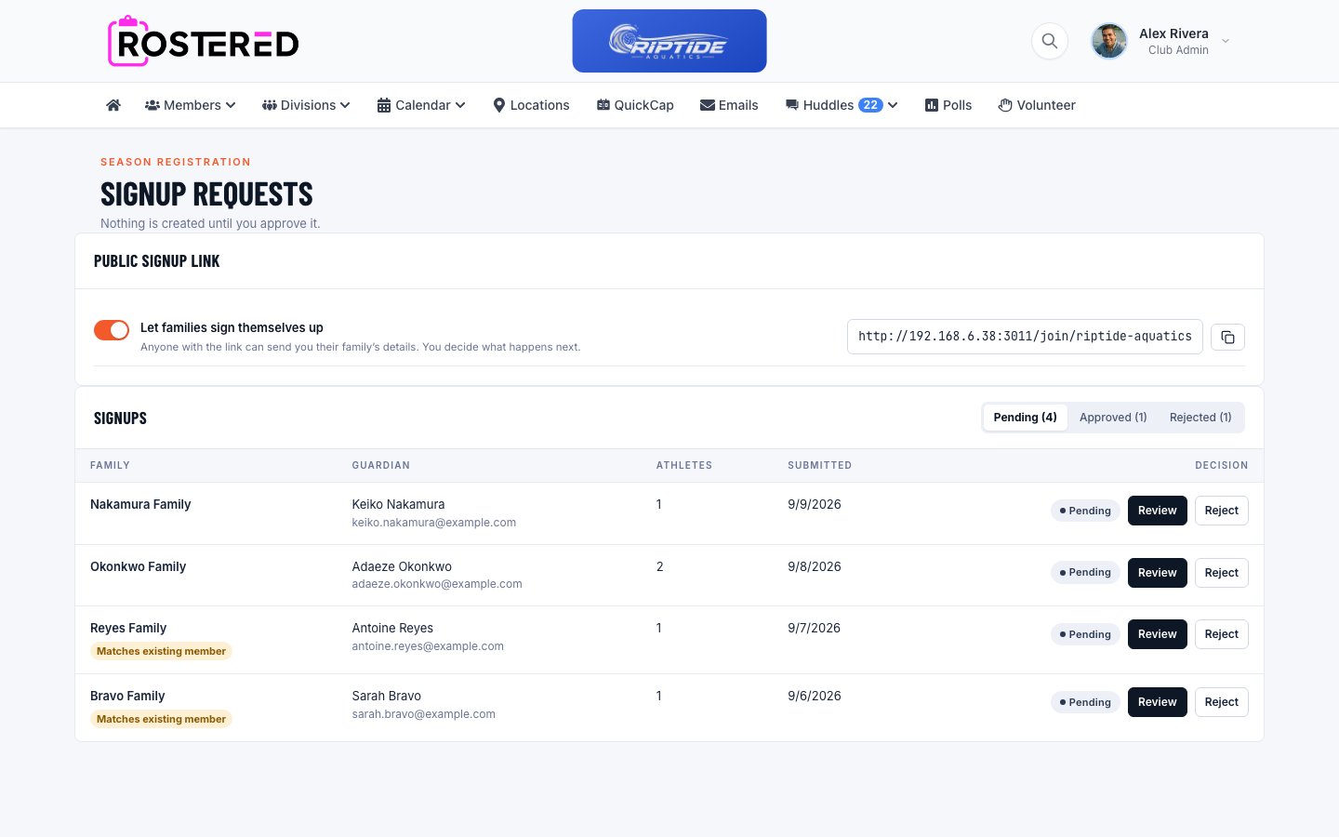The height and width of the screenshot is (837, 1339).
Task: Open the search magnifier icon
Action: (x=1050, y=41)
